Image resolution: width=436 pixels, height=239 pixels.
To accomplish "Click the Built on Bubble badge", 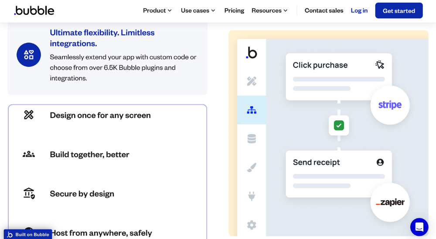I will click(28, 234).
